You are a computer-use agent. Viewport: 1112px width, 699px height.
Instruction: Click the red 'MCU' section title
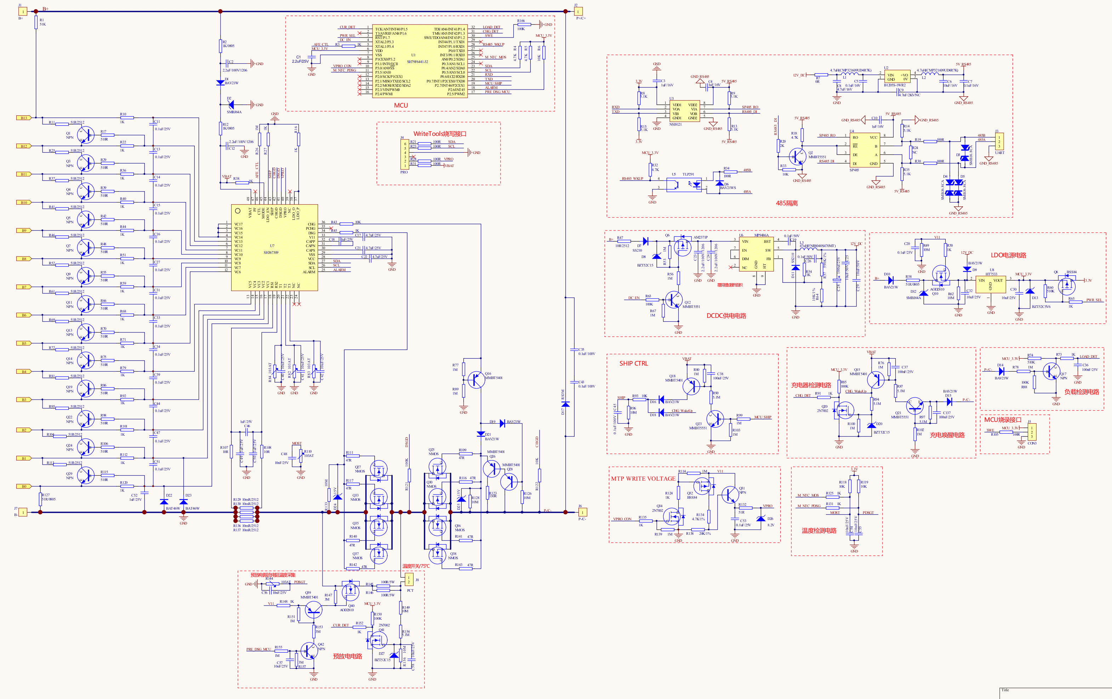(401, 105)
